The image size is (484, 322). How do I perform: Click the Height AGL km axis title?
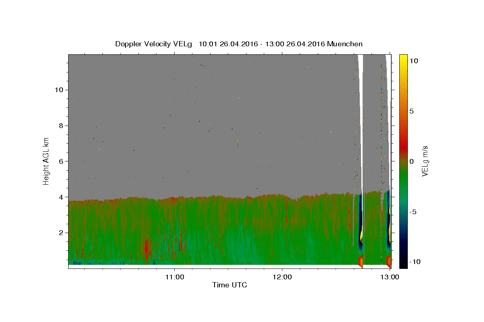point(46,160)
